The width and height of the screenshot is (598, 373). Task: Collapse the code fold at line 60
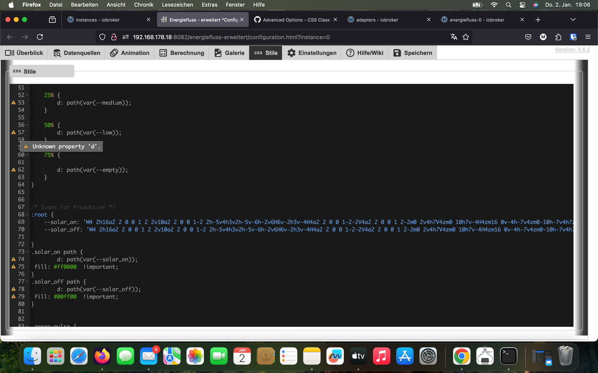(27, 155)
